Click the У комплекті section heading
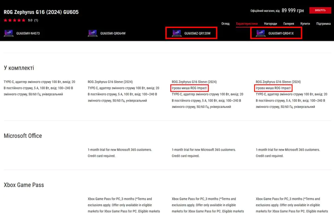Image resolution: width=334 pixels, height=222 pixels. point(19,68)
